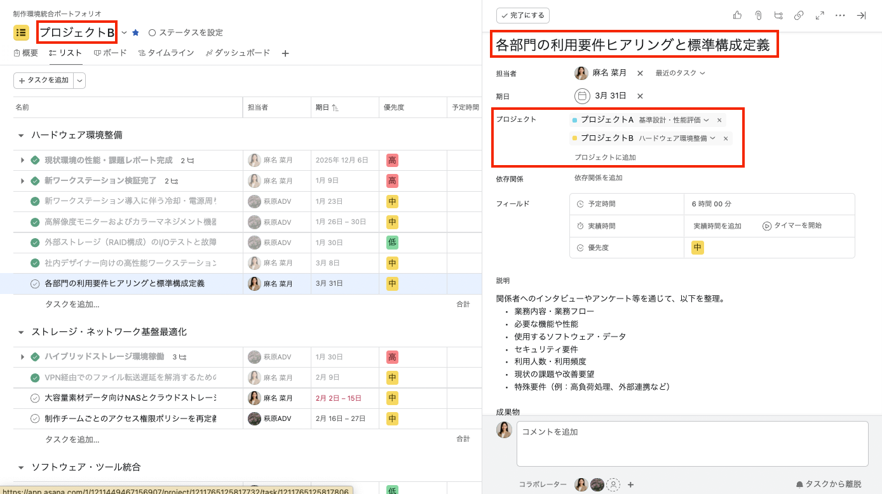Open the 最近のタスク dropdown
The height and width of the screenshot is (494, 882).
point(680,73)
